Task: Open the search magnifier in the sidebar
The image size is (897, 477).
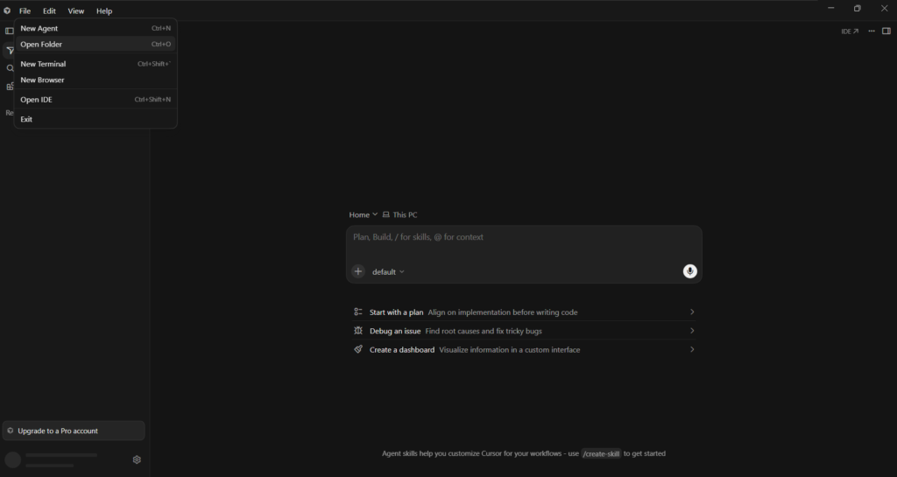Action: (10, 68)
